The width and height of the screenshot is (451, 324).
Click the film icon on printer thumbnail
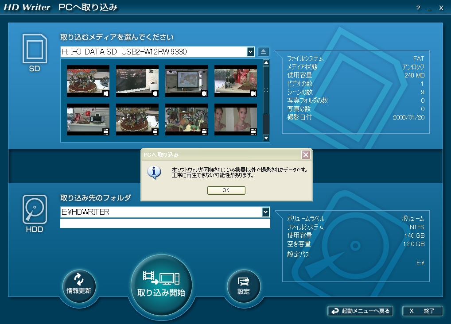point(106,132)
